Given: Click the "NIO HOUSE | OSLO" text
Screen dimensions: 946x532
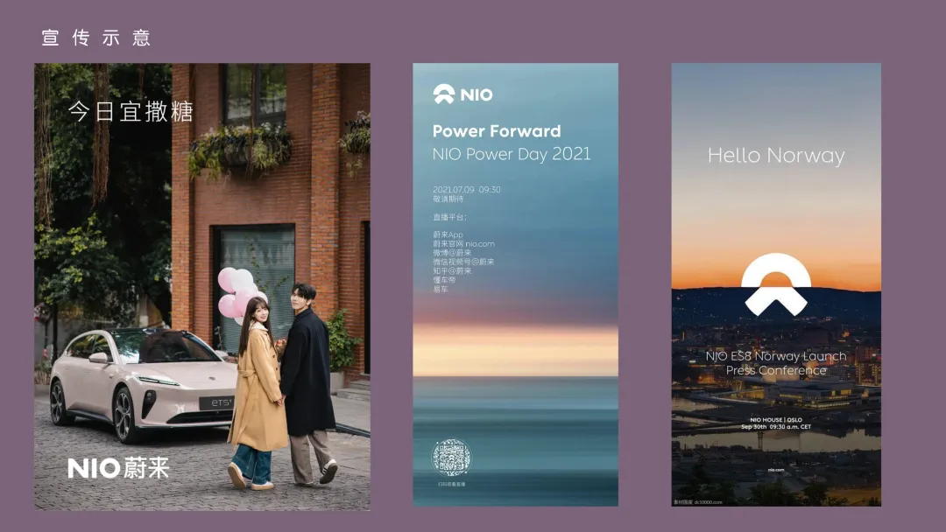Looking at the screenshot, I should click(x=776, y=420).
